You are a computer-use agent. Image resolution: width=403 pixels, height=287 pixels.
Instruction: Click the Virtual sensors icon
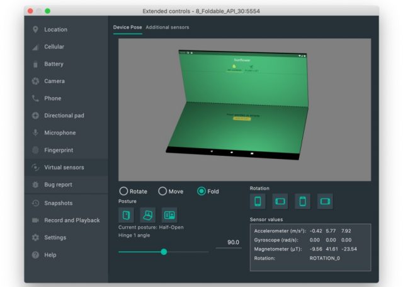[x=35, y=167]
